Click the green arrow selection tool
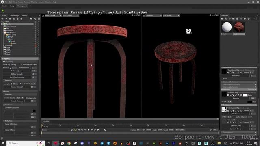This screenshot has width=260, height=146. (3, 11)
